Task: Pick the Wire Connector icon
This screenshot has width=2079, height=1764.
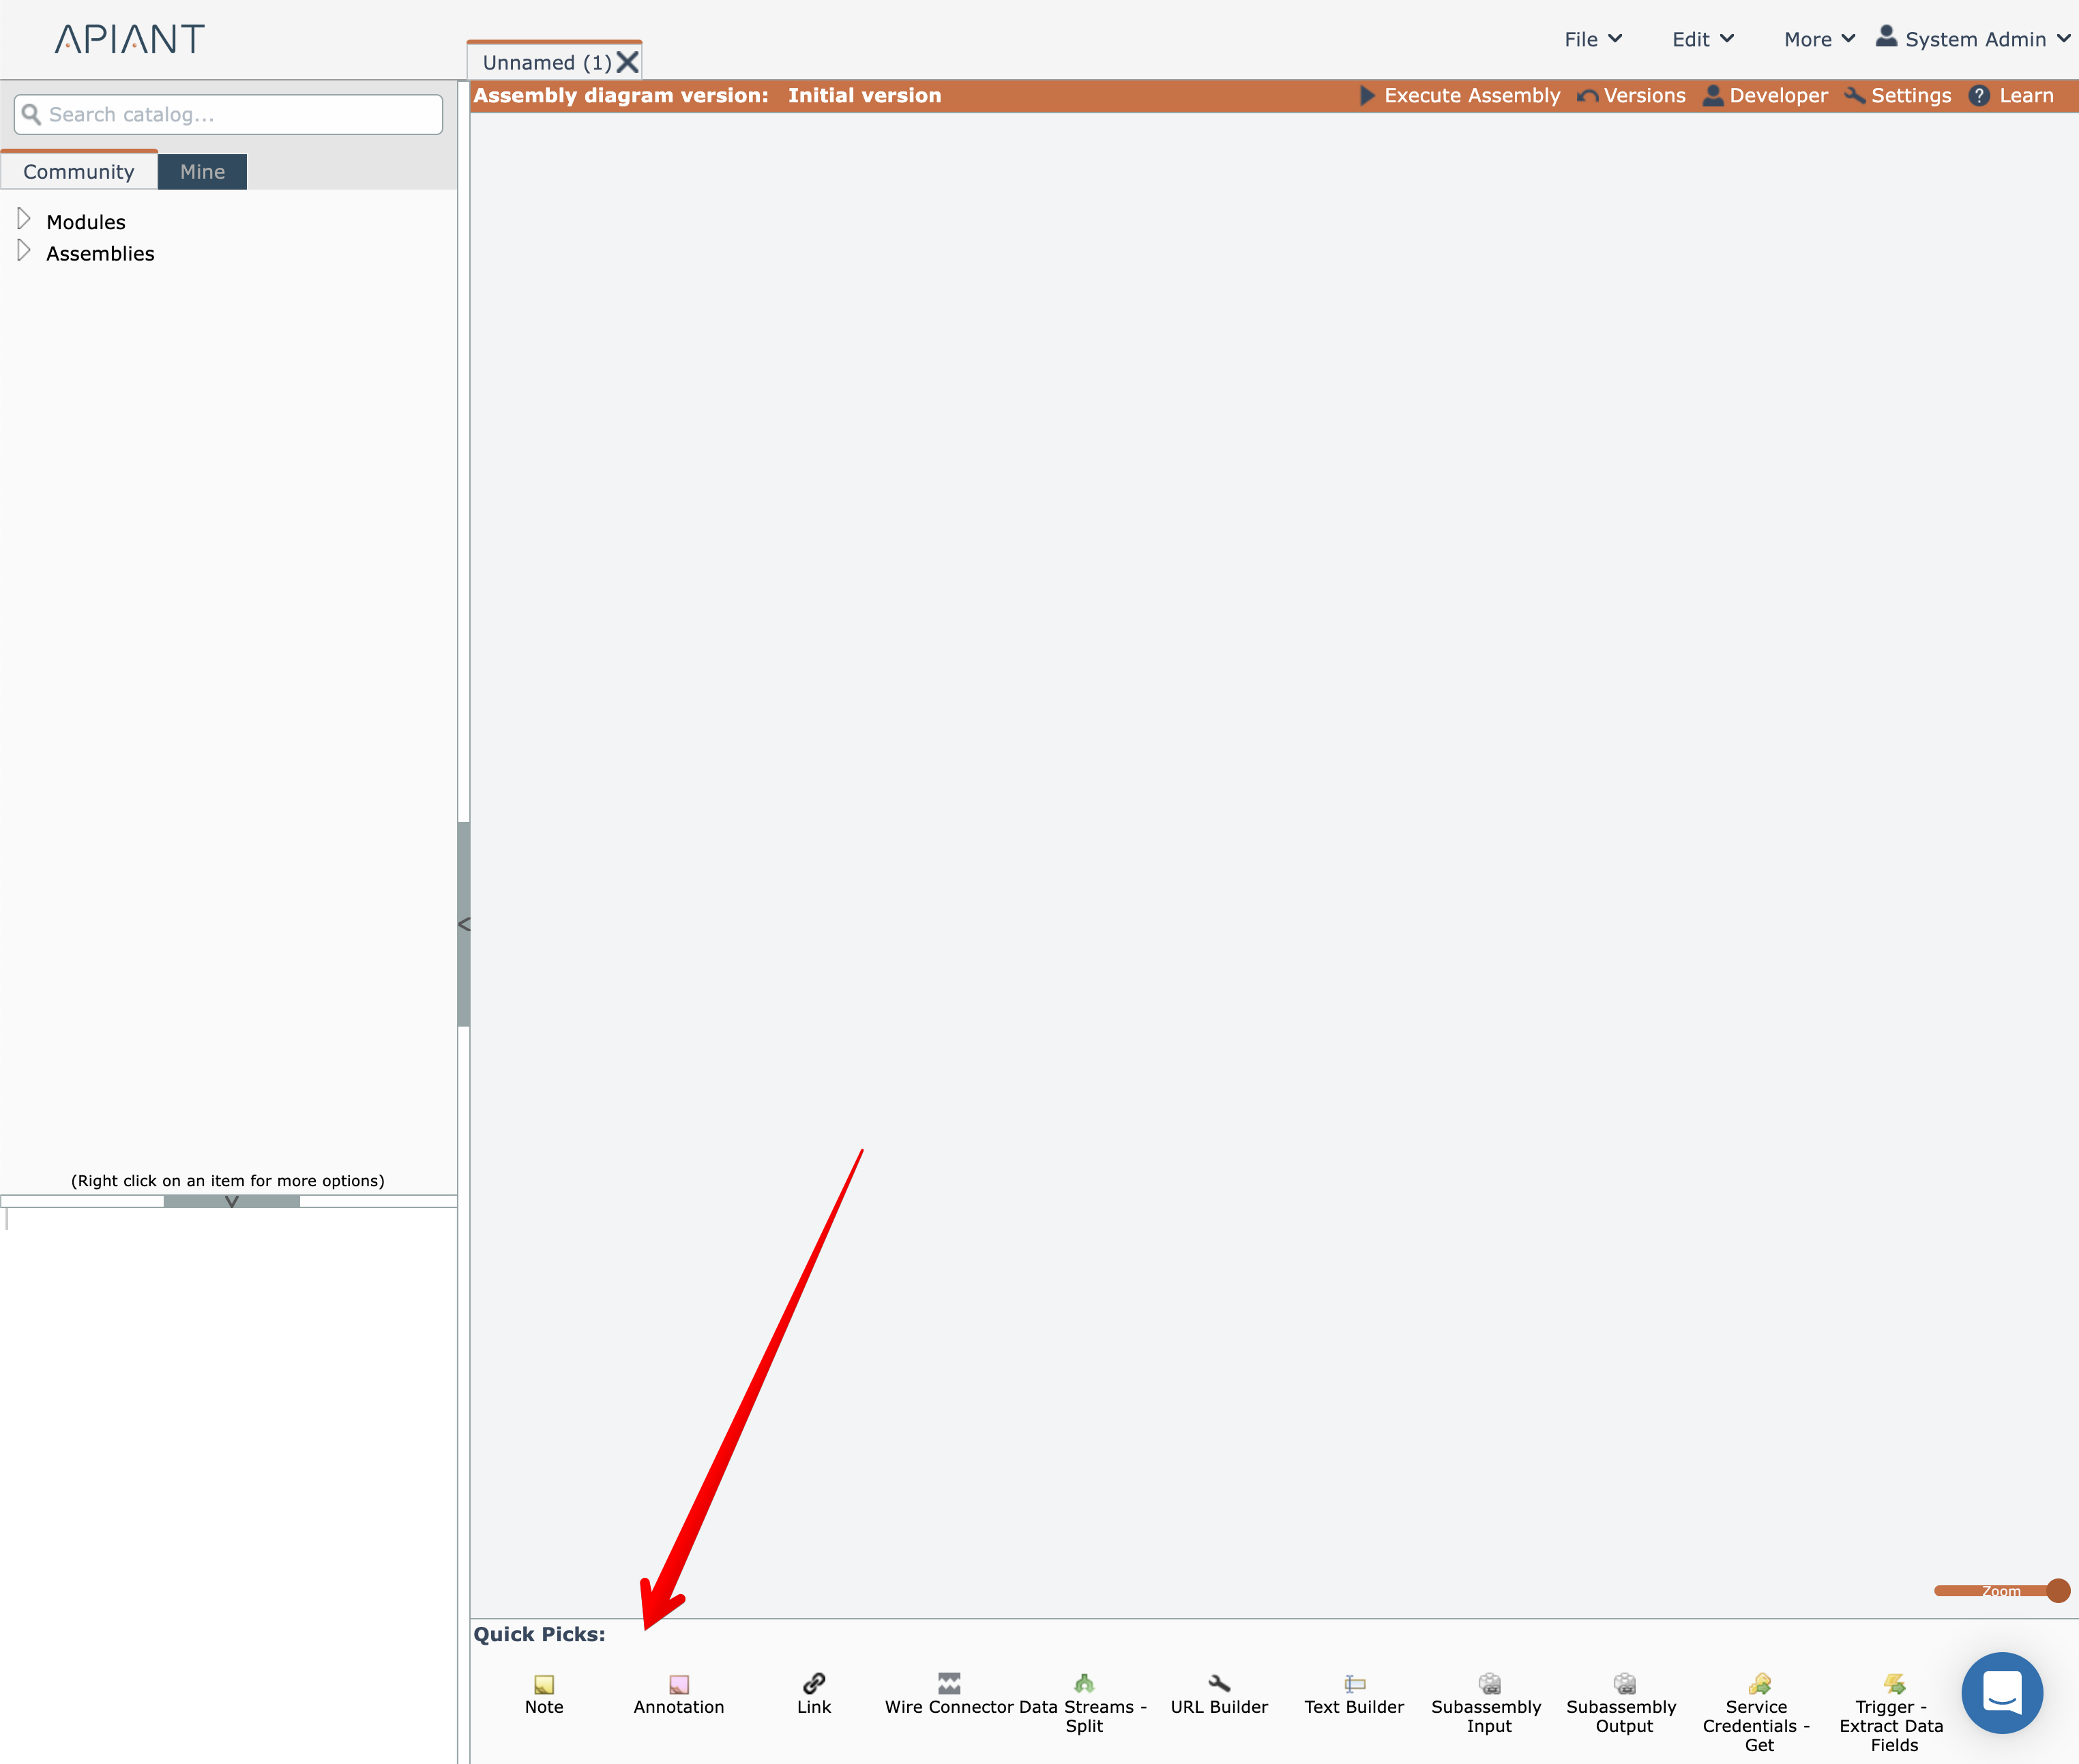Action: pyautogui.click(x=949, y=1683)
